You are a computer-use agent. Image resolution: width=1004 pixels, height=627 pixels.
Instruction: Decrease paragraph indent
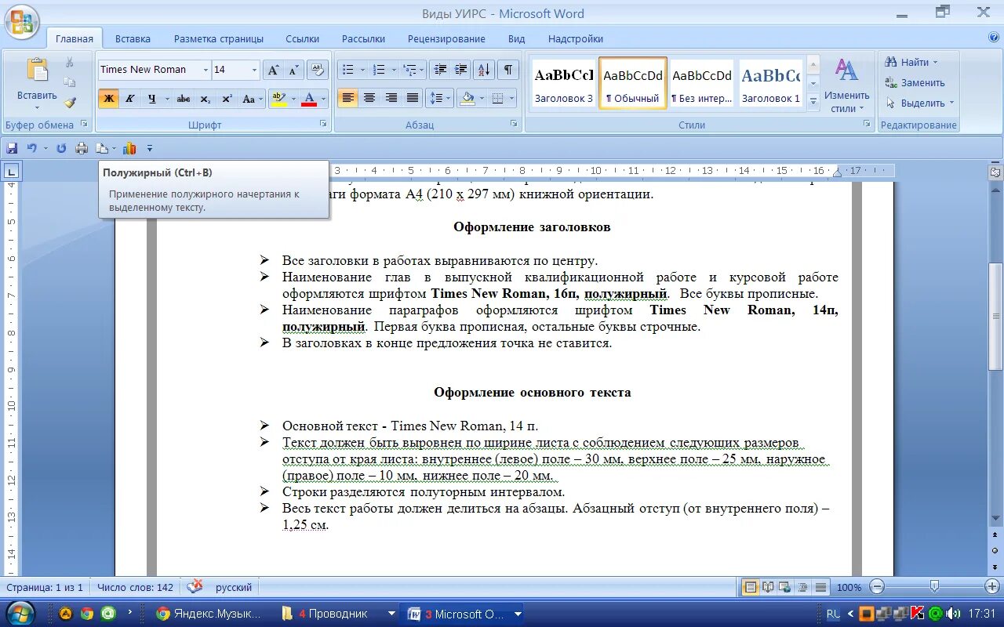point(440,70)
